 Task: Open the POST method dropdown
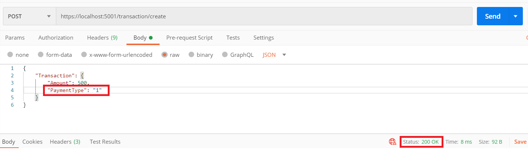[x=29, y=16]
